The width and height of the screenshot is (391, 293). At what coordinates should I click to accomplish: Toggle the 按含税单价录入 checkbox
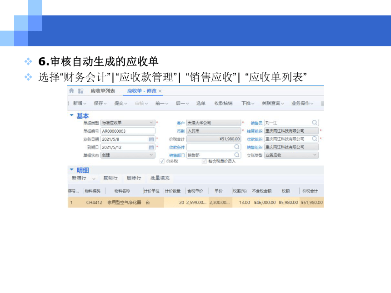tap(205, 161)
